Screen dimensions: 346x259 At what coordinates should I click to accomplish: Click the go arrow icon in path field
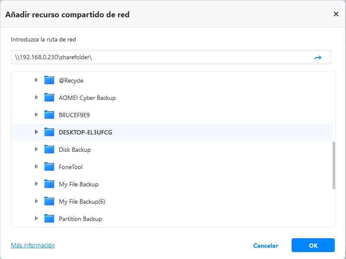[x=318, y=58]
